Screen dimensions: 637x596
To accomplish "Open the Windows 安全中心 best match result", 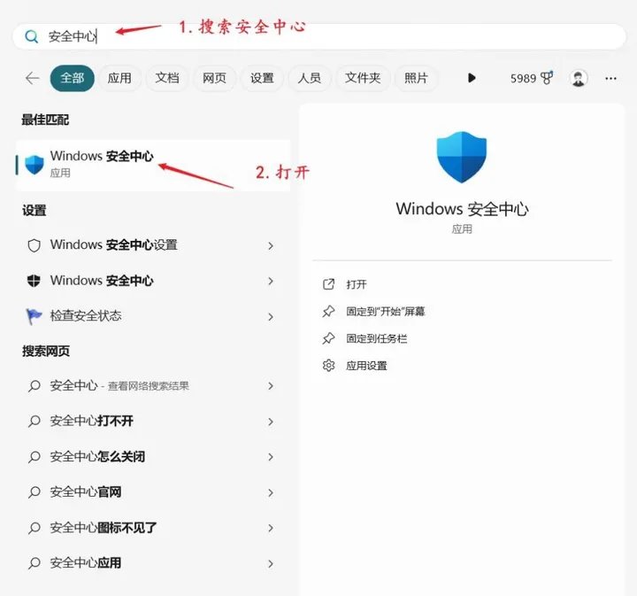I will (102, 164).
